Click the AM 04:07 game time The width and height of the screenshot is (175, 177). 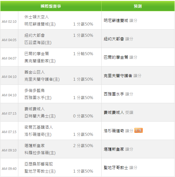pyautogui.click(x=9, y=58)
